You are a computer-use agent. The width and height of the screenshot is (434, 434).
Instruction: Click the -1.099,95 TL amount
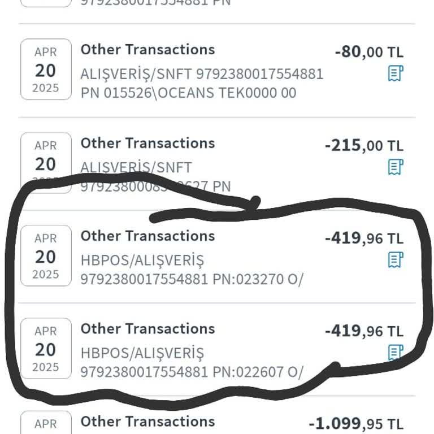click(356, 424)
